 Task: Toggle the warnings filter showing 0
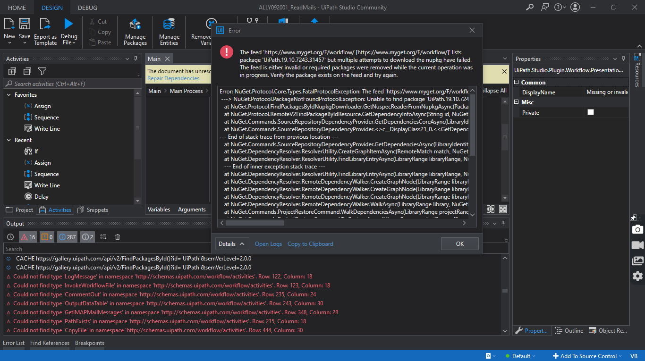[x=47, y=237]
